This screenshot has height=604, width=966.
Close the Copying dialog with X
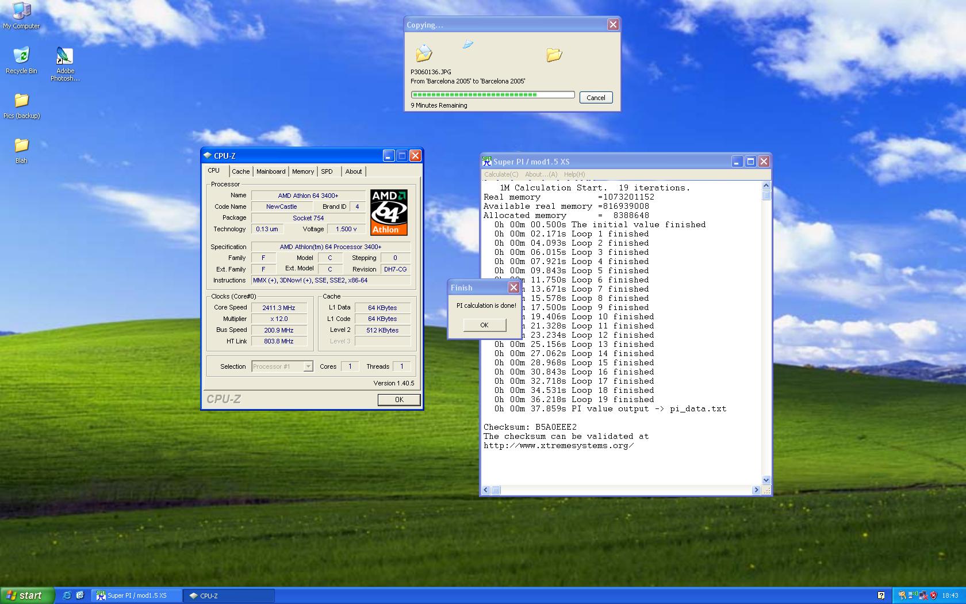coord(613,24)
